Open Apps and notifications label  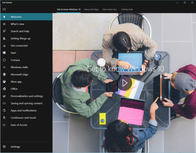[24, 111]
